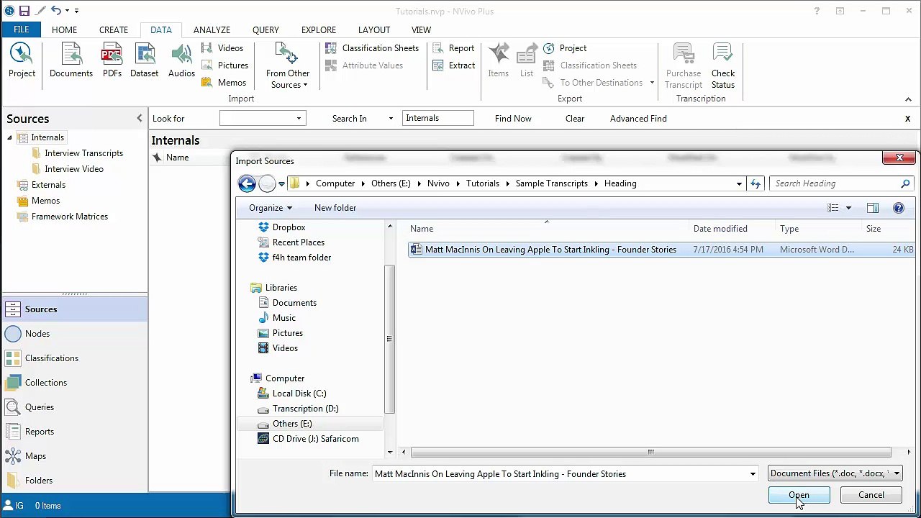Toggle the preview pane icon
This screenshot has width=921, height=518.
[873, 208]
